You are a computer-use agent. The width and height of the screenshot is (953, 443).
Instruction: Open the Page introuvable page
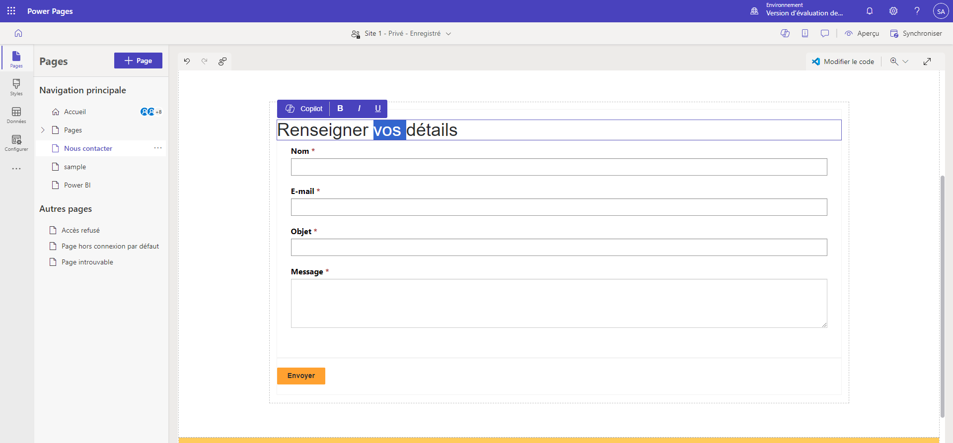[87, 262]
